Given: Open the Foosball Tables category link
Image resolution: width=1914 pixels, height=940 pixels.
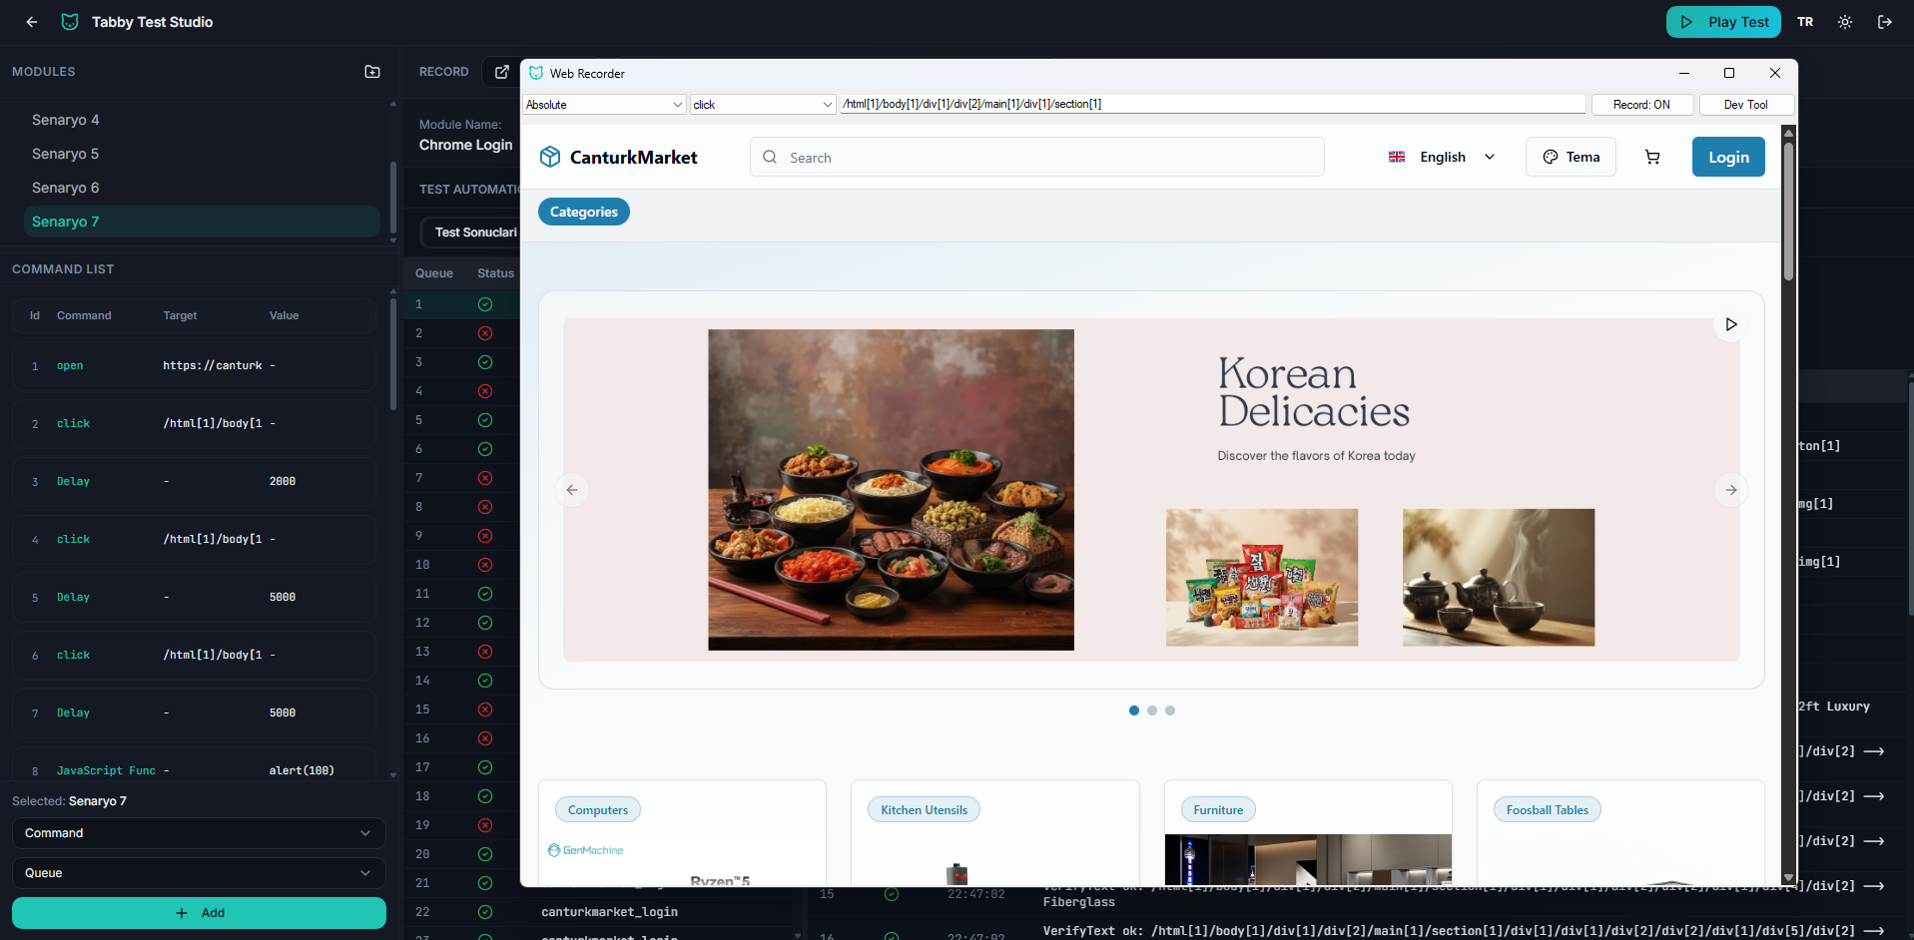Looking at the screenshot, I should click(1548, 810).
